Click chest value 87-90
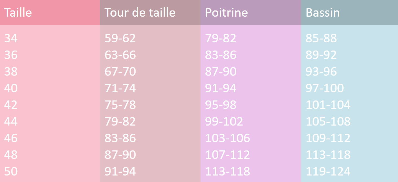This screenshot has height=182, width=398. point(221,72)
